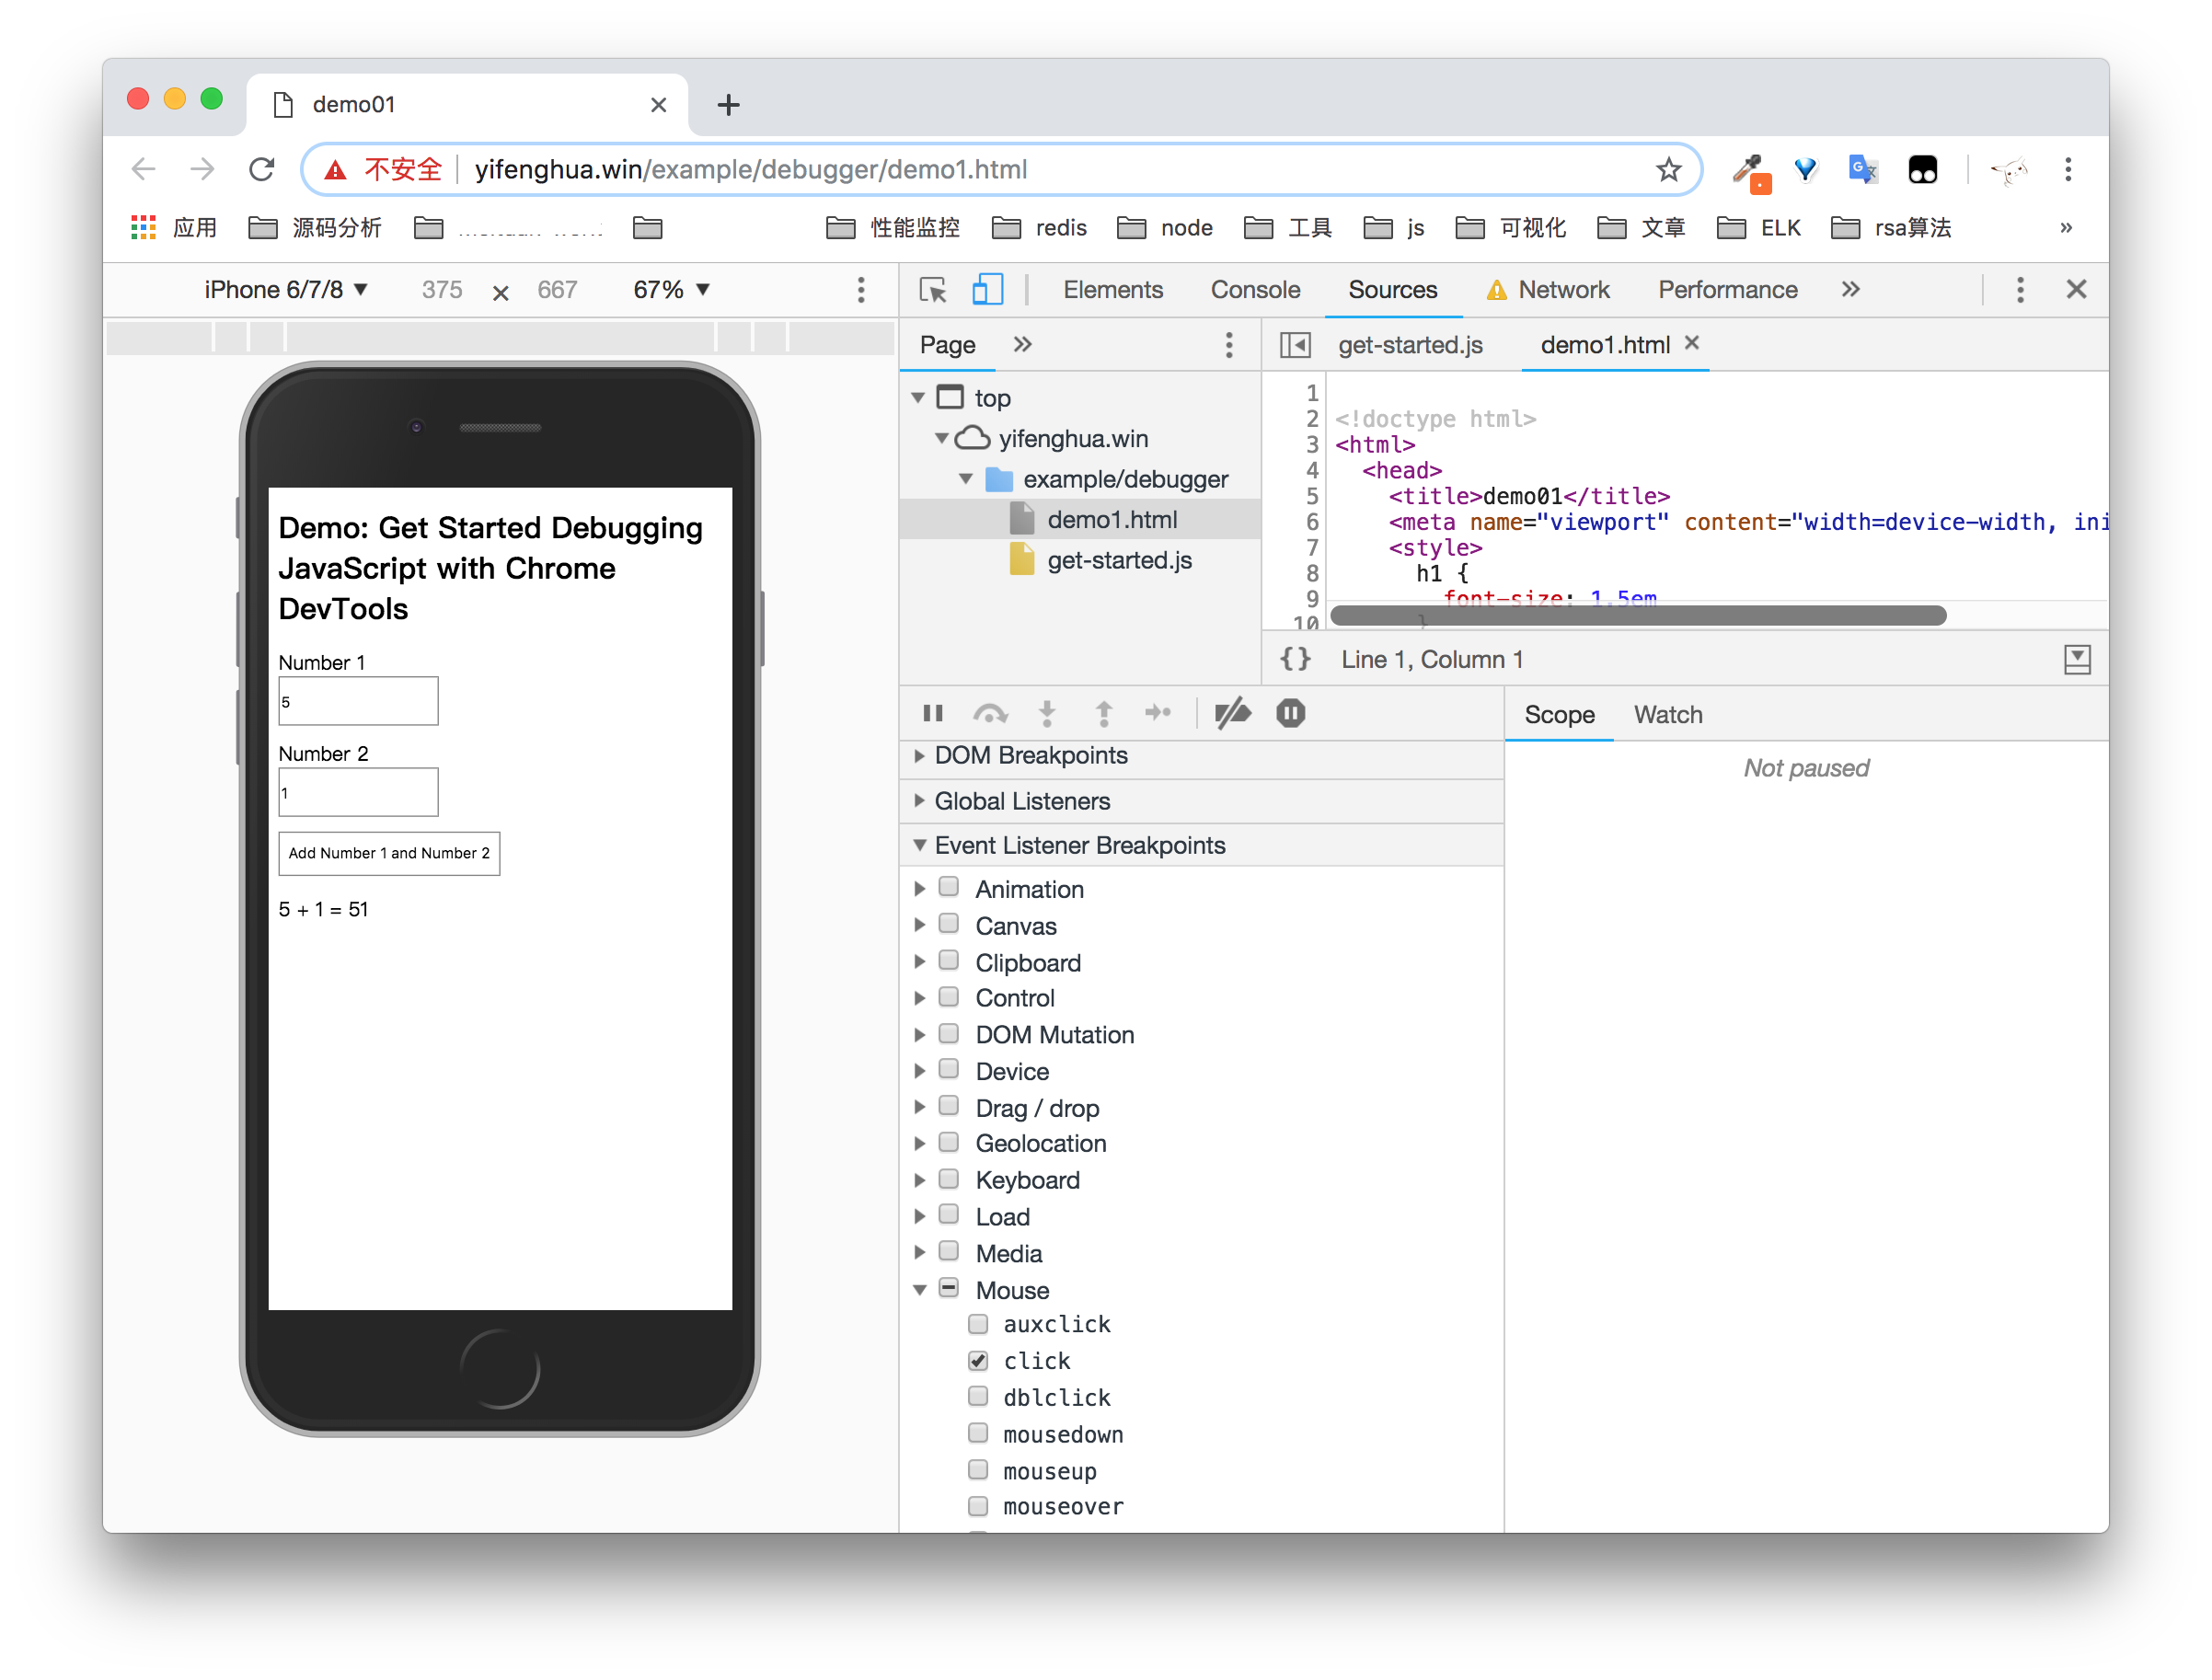Click the step icon in debugger toolbar

(1158, 713)
